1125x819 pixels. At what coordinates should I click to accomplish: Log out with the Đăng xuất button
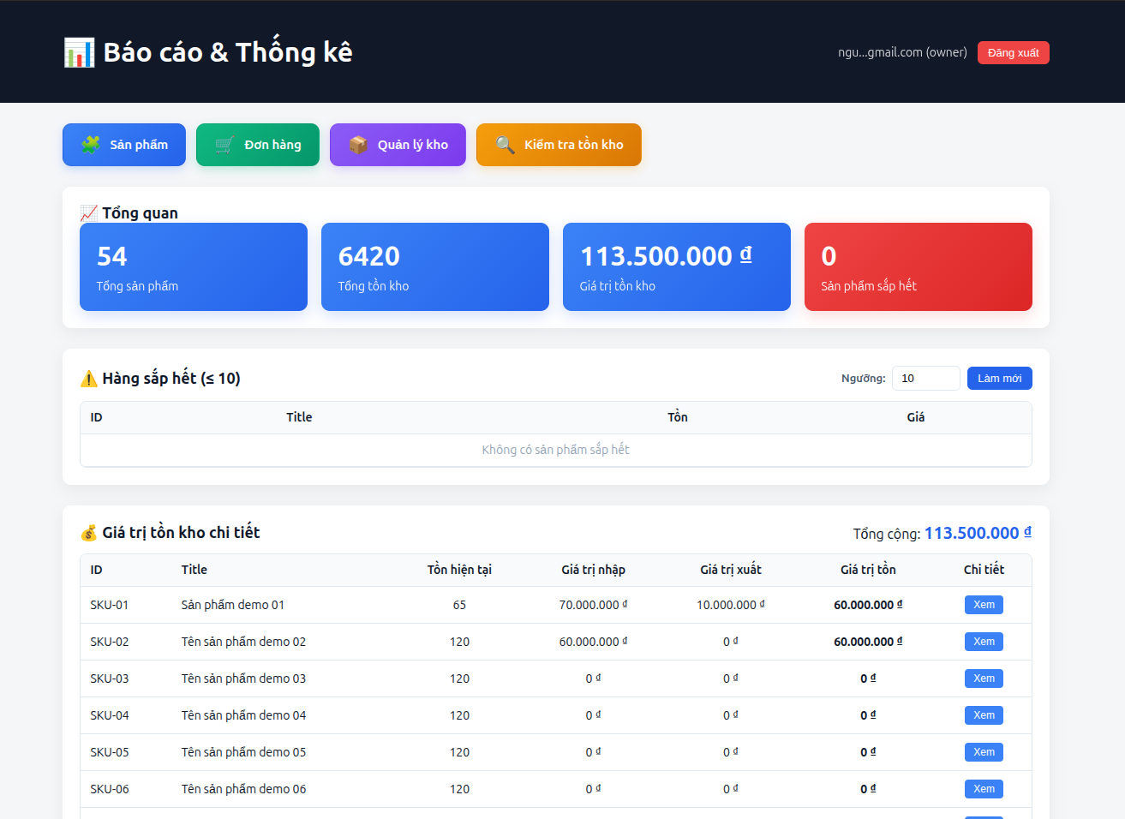click(1013, 53)
